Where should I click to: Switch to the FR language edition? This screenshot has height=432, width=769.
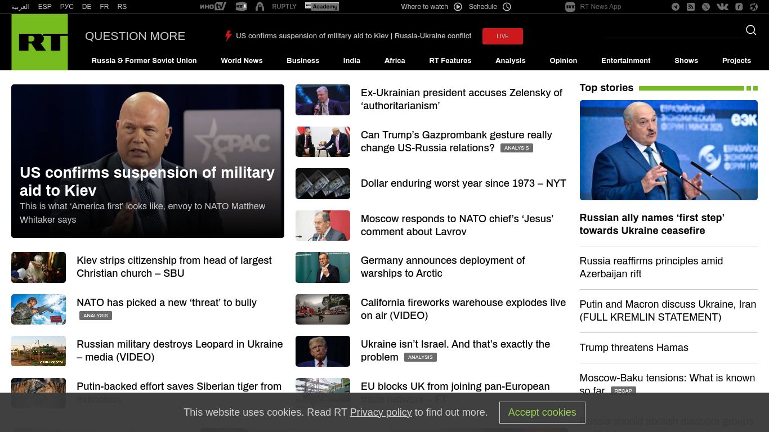104,7
